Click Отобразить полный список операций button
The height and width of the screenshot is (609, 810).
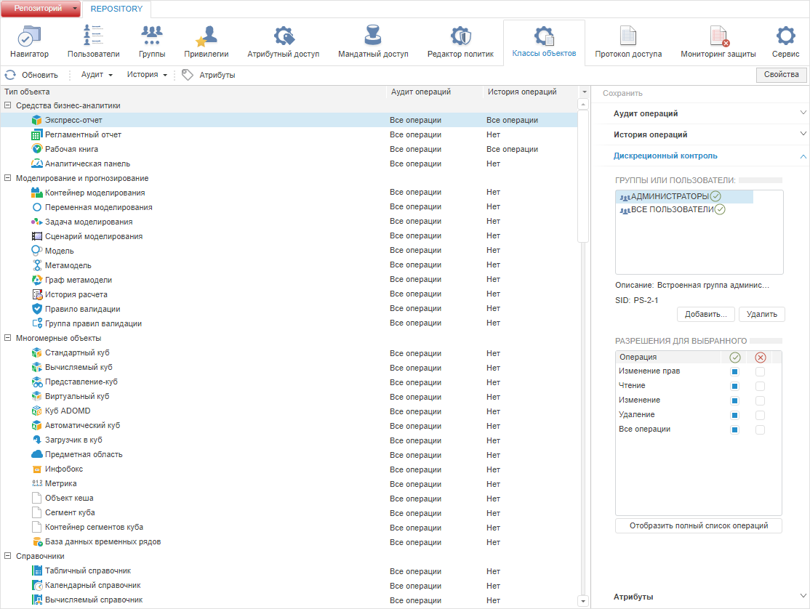pyautogui.click(x=698, y=525)
